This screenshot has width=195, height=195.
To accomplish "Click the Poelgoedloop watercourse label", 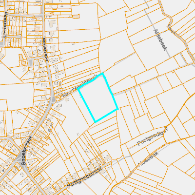I will [x=153, y=136].
